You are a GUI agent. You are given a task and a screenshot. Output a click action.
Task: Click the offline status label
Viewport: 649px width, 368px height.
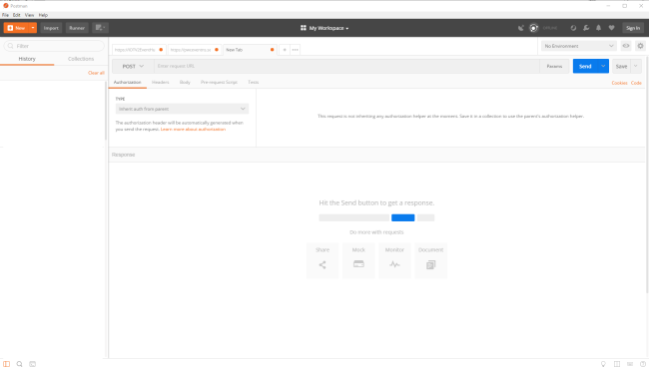tap(550, 28)
